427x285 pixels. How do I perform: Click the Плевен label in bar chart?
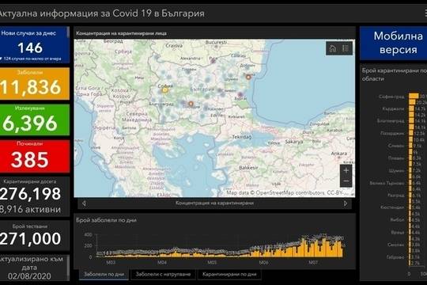396,158
